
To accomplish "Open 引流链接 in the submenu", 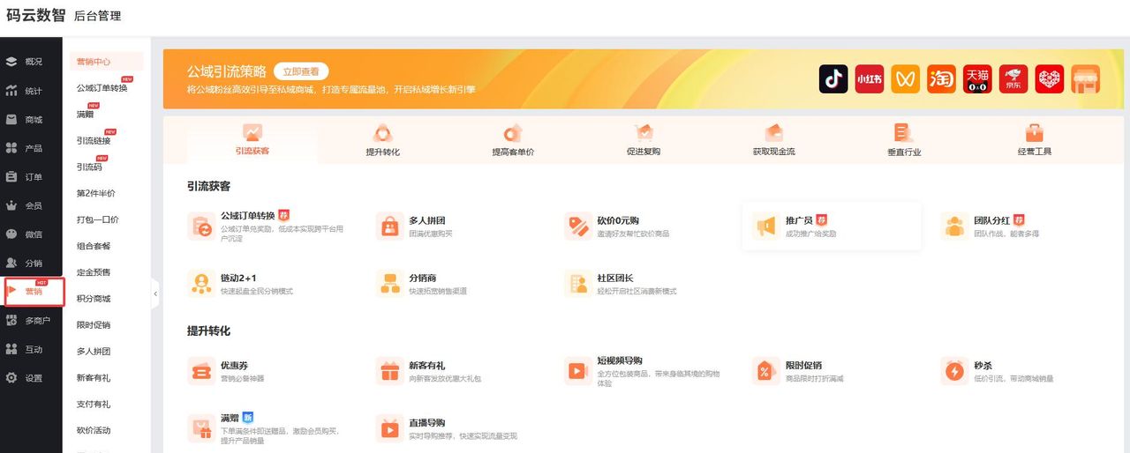I will coord(94,141).
